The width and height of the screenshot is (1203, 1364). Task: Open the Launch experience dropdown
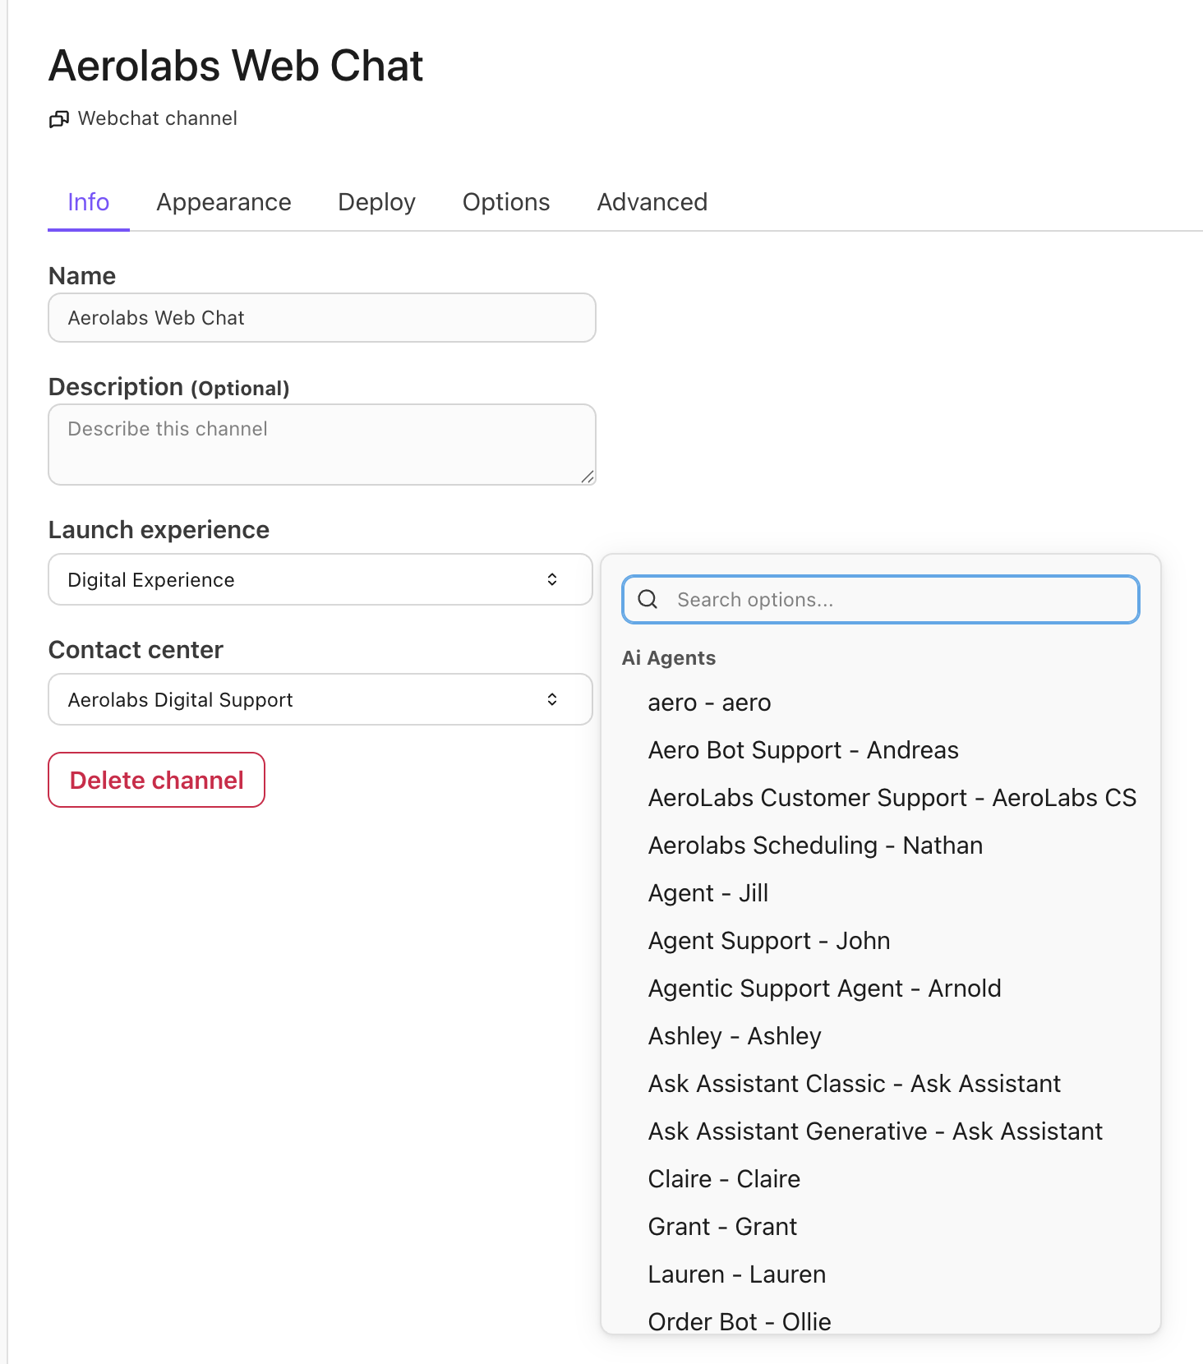tap(320, 579)
